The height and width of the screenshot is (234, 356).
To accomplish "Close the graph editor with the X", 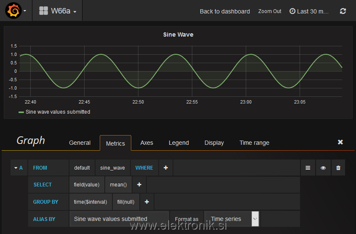I will tap(340, 142).
